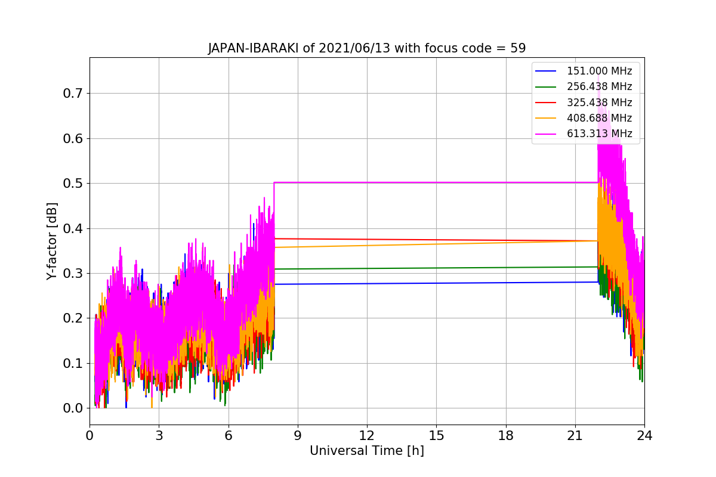
Task: Click the 3 tick on the time axis
Action: [159, 435]
